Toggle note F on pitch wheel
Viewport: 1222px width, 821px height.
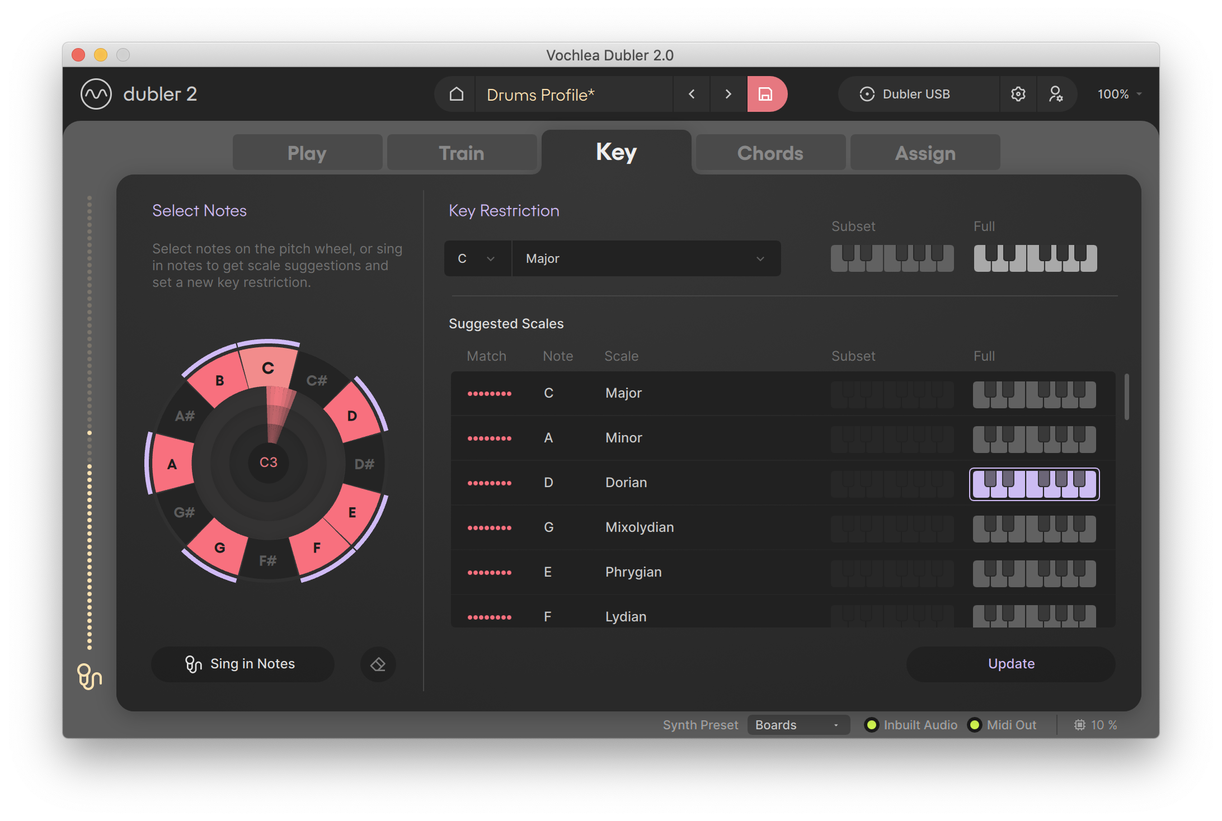tap(317, 548)
